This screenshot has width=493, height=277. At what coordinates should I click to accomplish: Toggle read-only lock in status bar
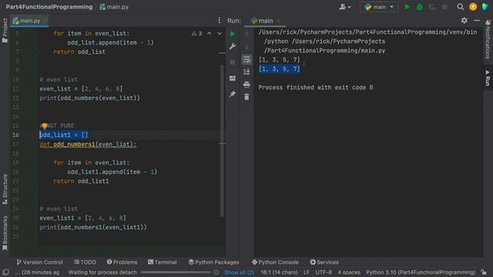tap(484, 272)
